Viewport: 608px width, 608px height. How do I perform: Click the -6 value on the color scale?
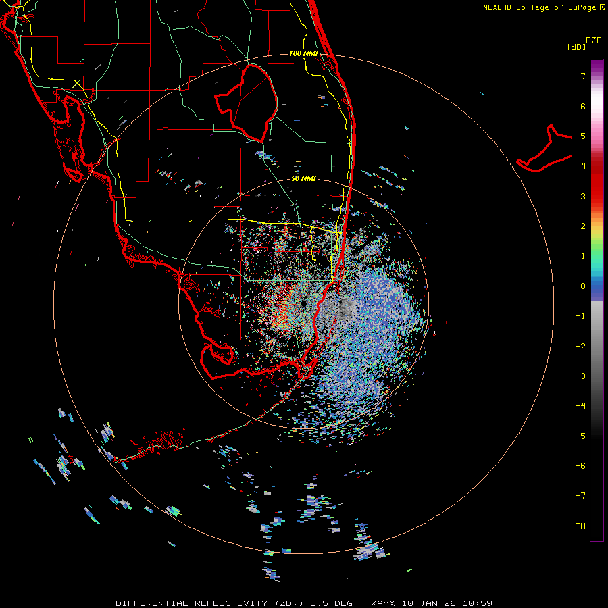tap(580, 466)
